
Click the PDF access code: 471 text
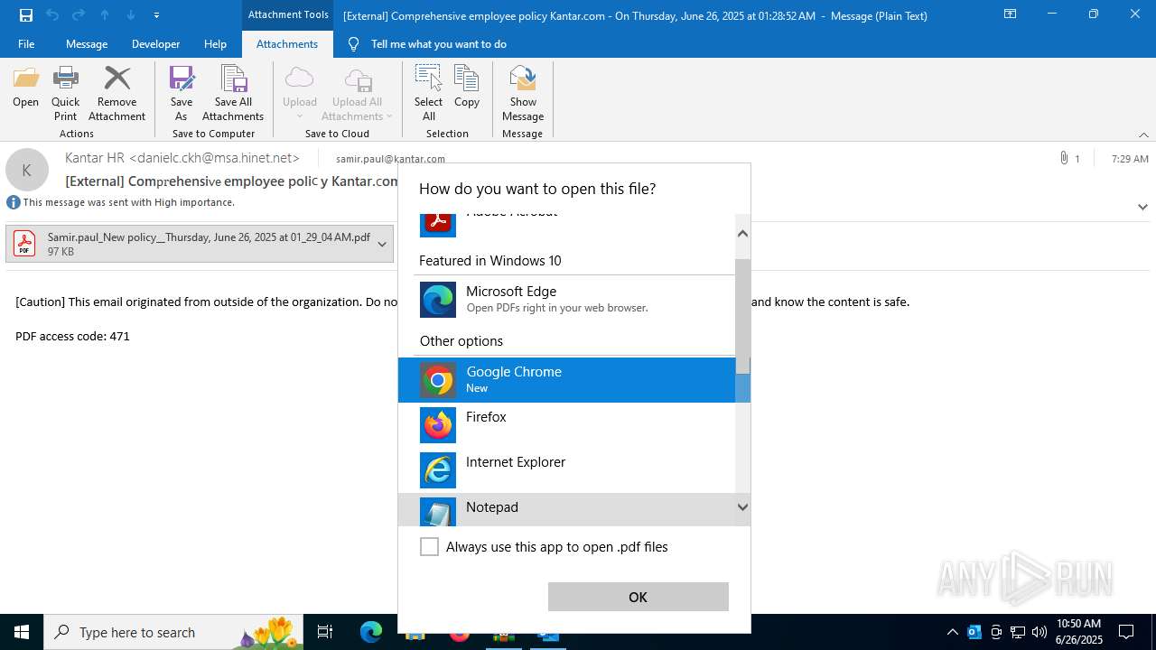[72, 336]
